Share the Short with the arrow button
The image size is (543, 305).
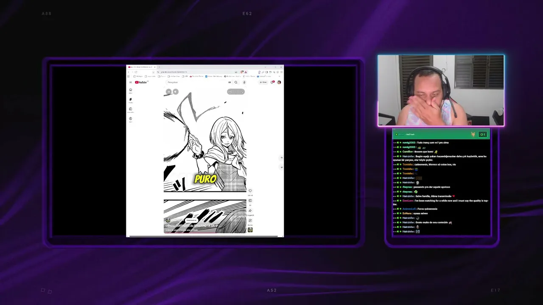(x=250, y=211)
